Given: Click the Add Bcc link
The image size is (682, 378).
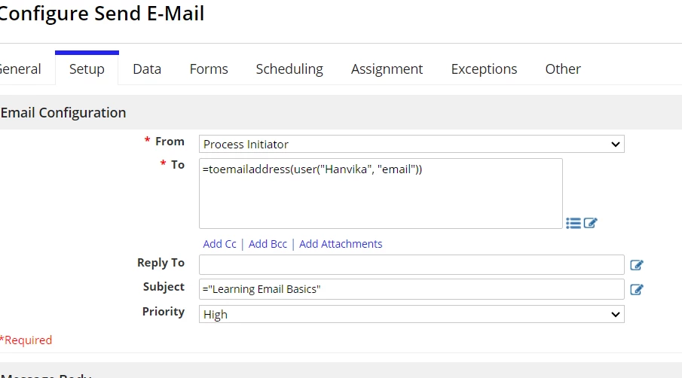Looking at the screenshot, I should [268, 244].
